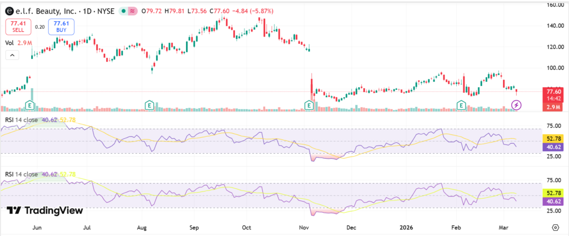This screenshot has width=569, height=236.
Task: Select the Vol 2.9M indicator legend
Action: pos(17,42)
